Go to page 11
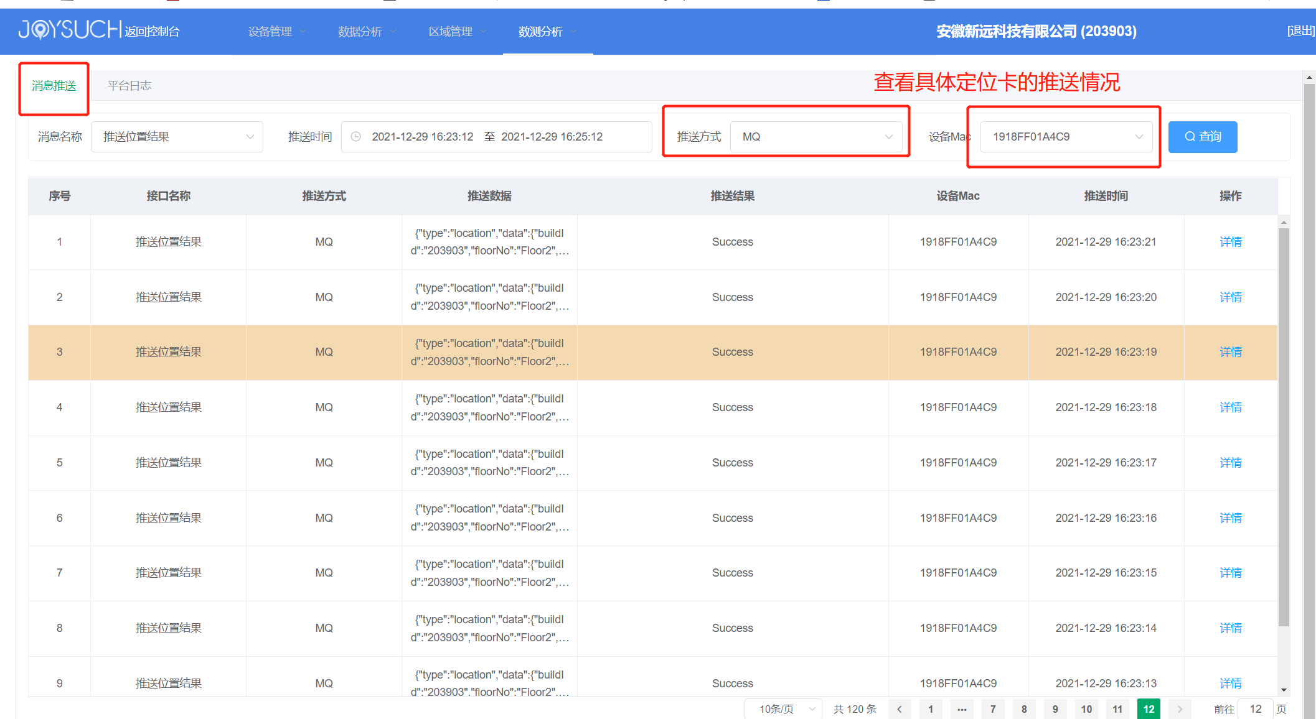Viewport: 1316px width, 719px height. tap(1117, 709)
